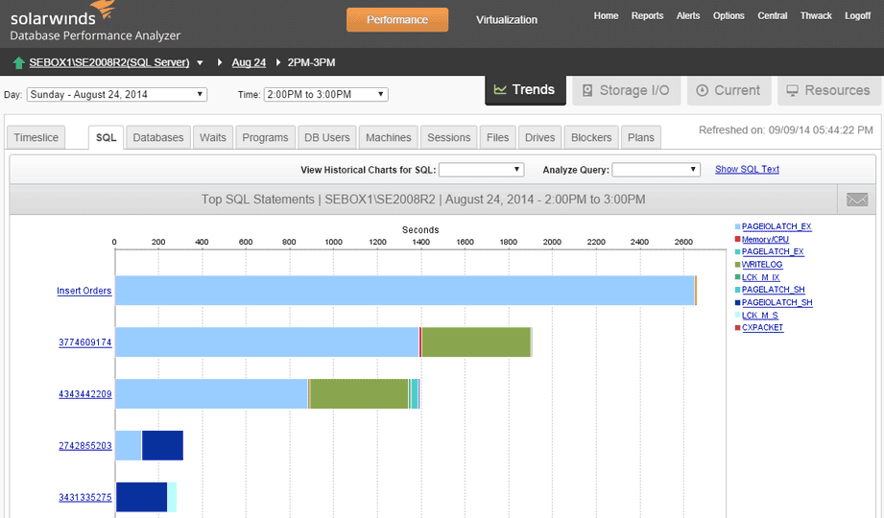This screenshot has height=518, width=884.
Task: Click the green WRITELOG bar segment for 3774609174
Action: coord(476,341)
